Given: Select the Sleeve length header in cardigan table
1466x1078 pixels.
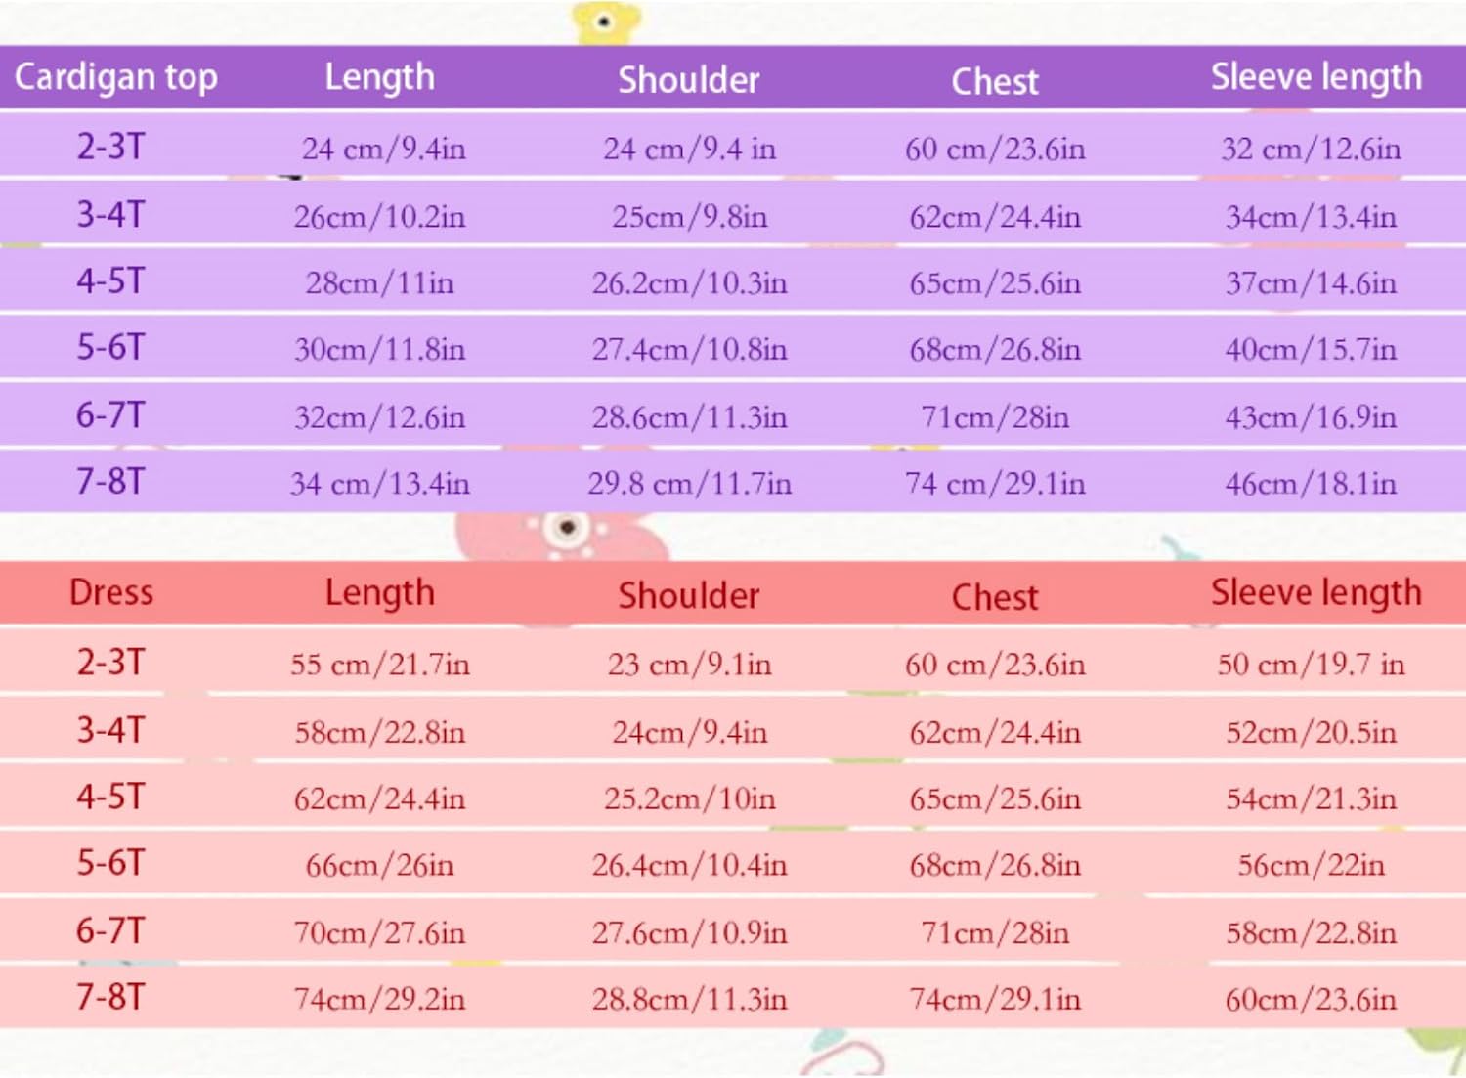Looking at the screenshot, I should pyautogui.click(x=1315, y=77).
